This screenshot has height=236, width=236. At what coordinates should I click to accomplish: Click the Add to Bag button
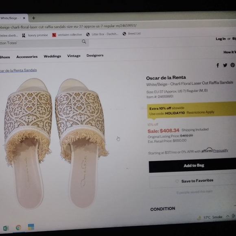click(x=192, y=165)
